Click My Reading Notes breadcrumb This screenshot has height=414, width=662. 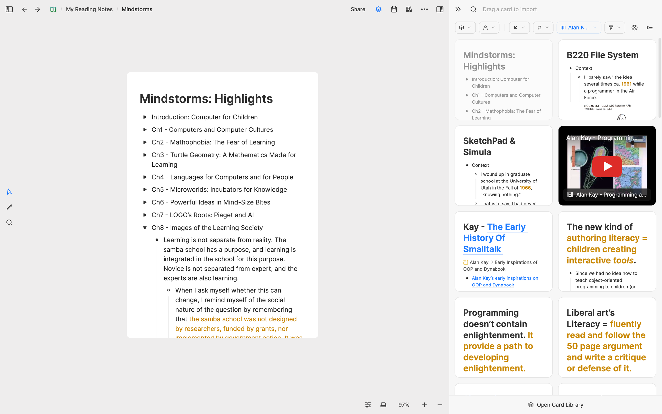tap(89, 9)
